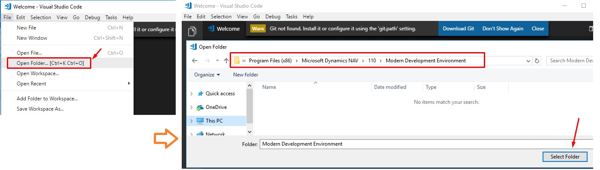
Task: Choose Open File... menu entry
Action: click(x=67, y=53)
